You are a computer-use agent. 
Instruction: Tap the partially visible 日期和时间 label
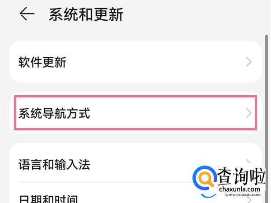48,198
